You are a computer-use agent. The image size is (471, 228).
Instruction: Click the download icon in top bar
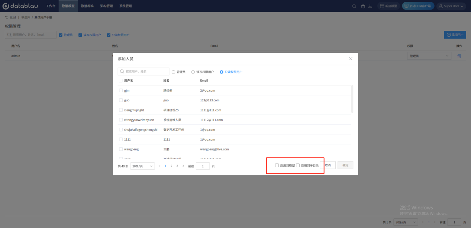click(x=370, y=6)
